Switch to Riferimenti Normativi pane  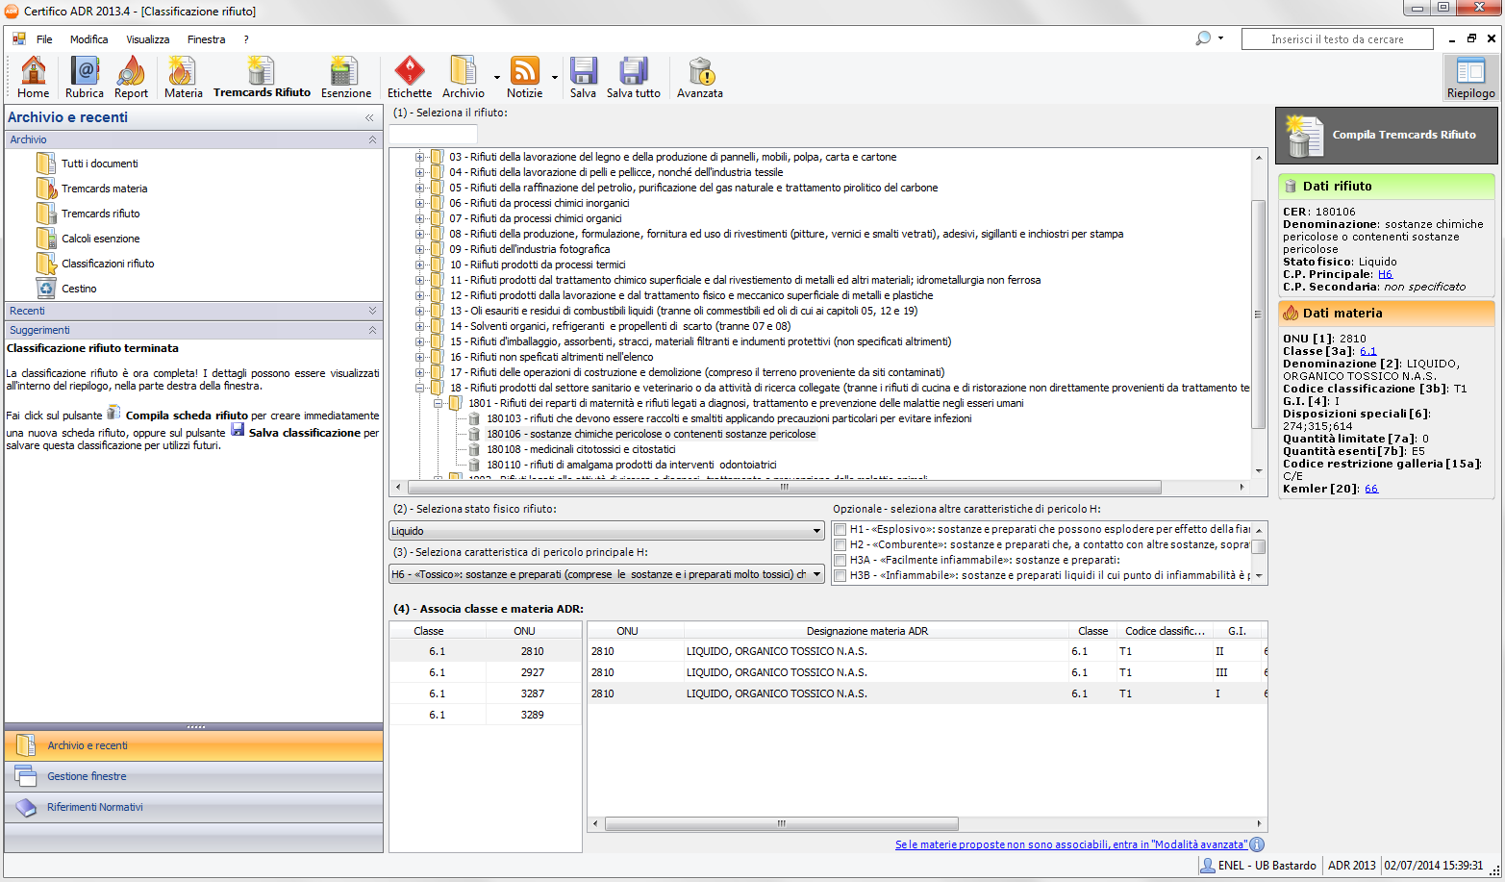click(94, 807)
